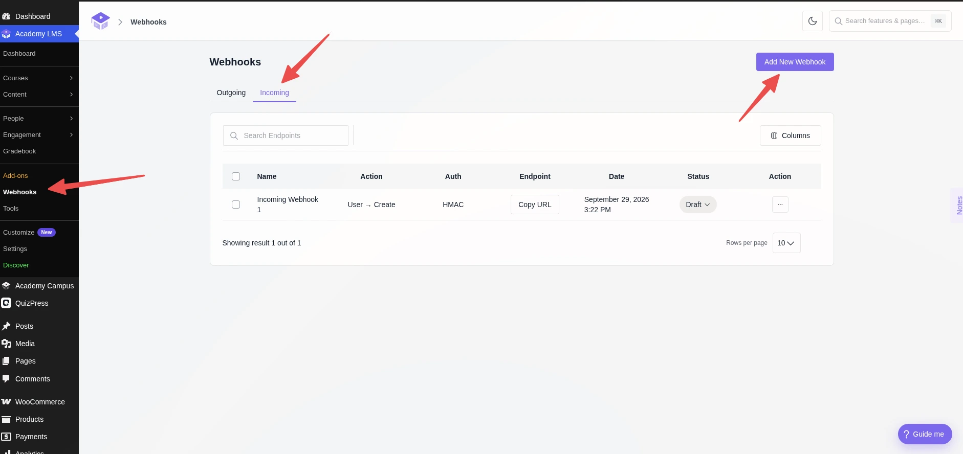Open the Columns button
This screenshot has width=963, height=454.
tap(791, 135)
